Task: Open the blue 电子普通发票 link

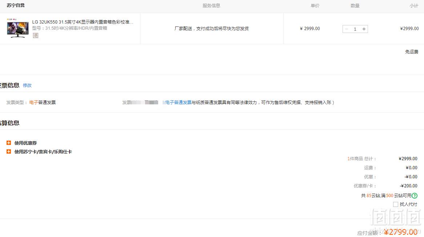Action: (178, 103)
